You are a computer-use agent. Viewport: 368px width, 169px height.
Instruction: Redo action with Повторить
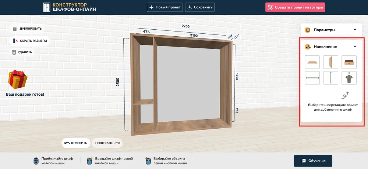pyautogui.click(x=107, y=143)
